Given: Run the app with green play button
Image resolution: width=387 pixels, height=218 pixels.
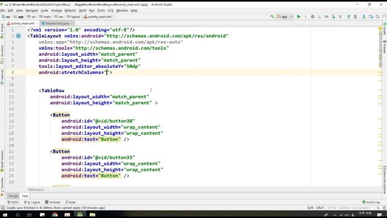Looking at the screenshot, I should pyautogui.click(x=299, y=17).
